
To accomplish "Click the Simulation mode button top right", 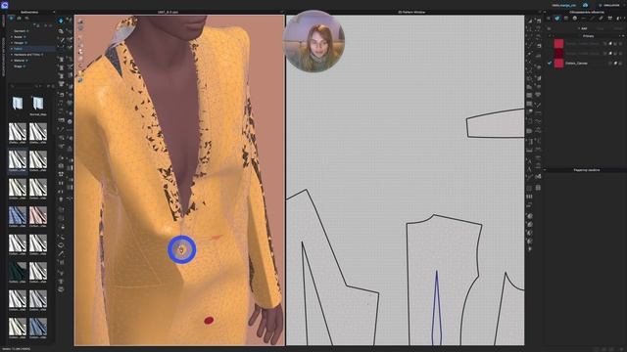I will 610,5.
